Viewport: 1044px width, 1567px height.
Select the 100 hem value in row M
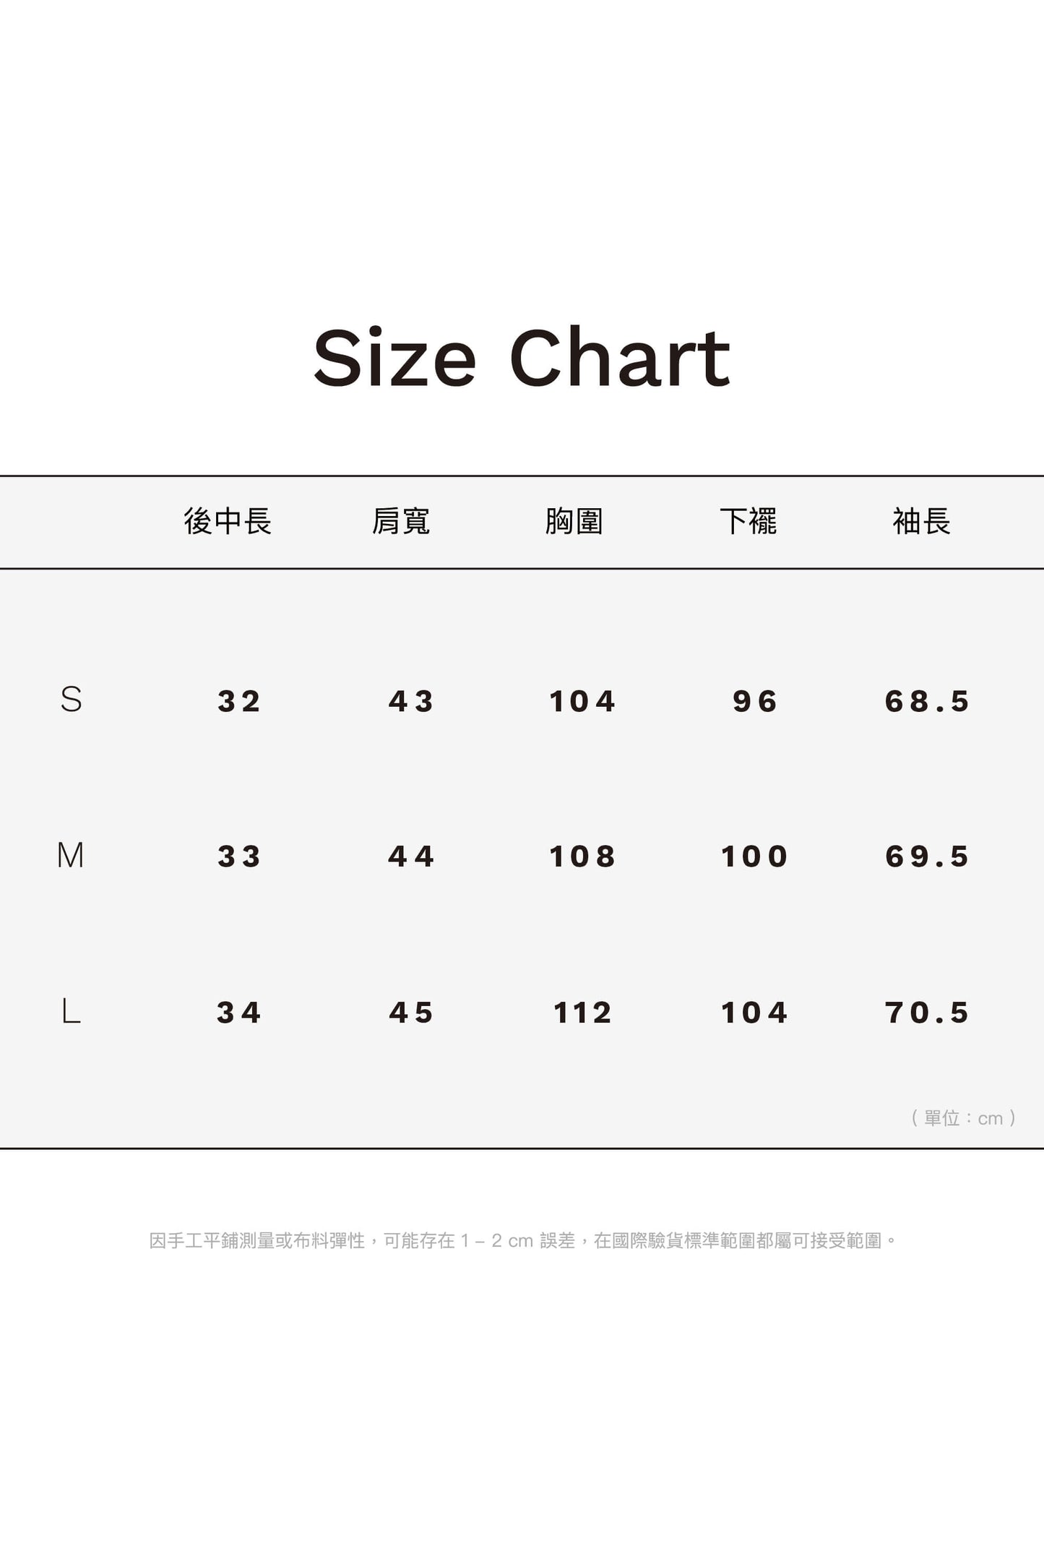754,857
